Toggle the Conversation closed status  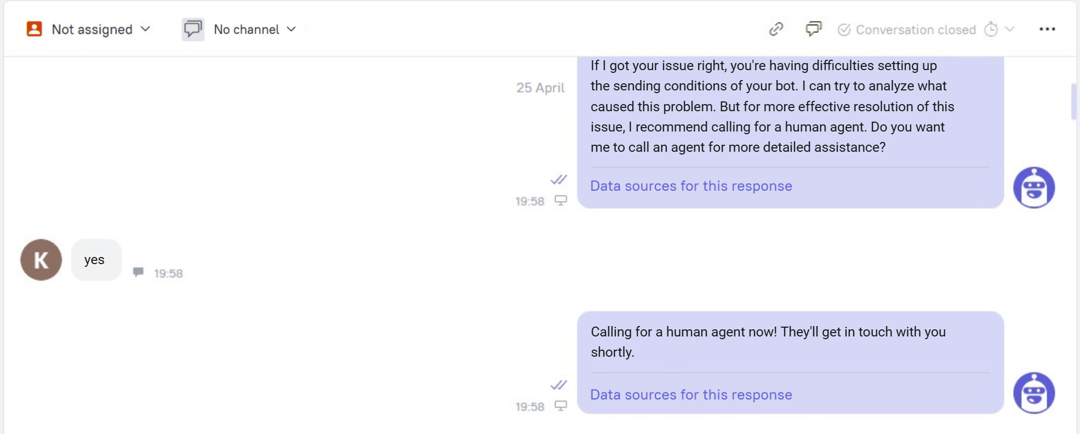point(907,30)
